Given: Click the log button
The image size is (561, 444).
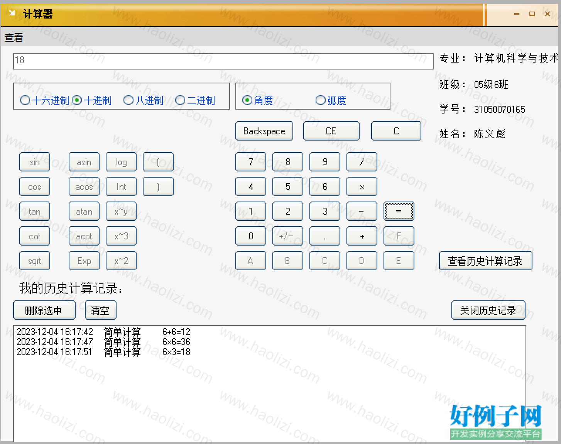Looking at the screenshot, I should [121, 162].
